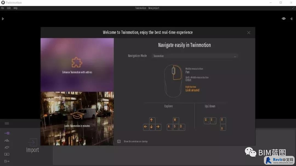Screen dimensions: 296x166
Task: Select the Media icon in the sidebar
Action: coord(7,154)
